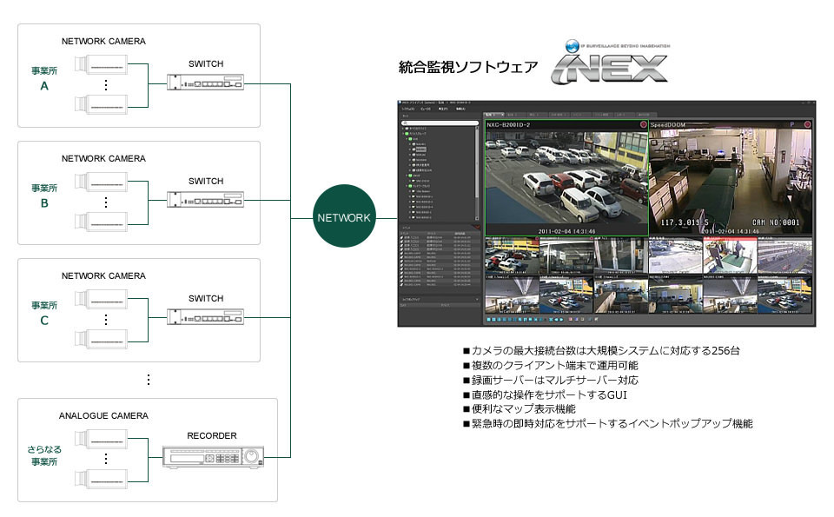
Task: Select the NXC-B2001D-2 parking lot camera view
Action: 566,178
